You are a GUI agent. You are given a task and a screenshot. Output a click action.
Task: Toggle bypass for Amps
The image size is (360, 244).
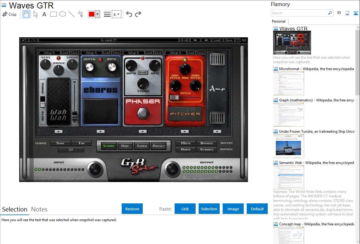coord(186,150)
